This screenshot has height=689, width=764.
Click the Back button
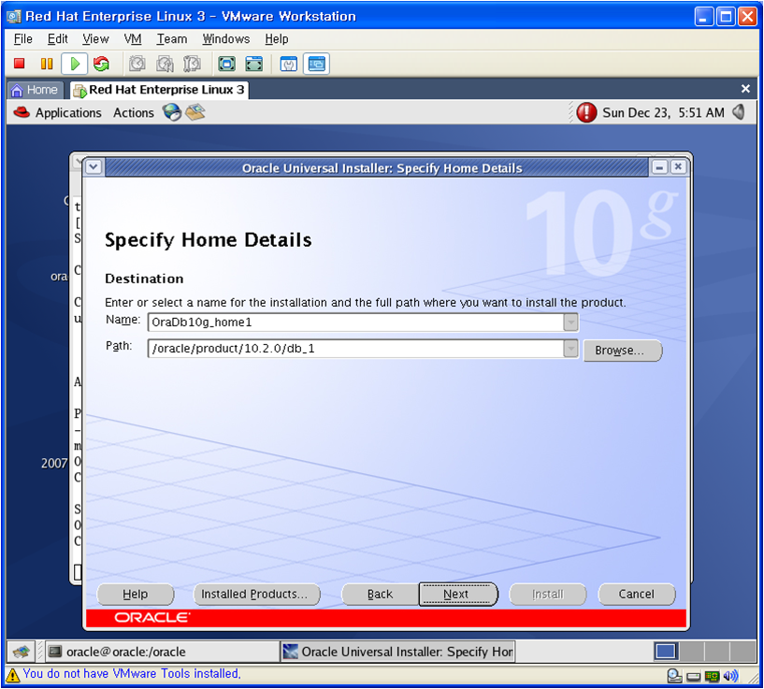(380, 594)
